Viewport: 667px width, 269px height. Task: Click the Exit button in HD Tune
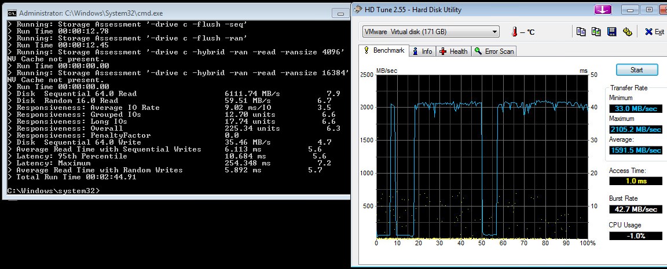coord(654,32)
